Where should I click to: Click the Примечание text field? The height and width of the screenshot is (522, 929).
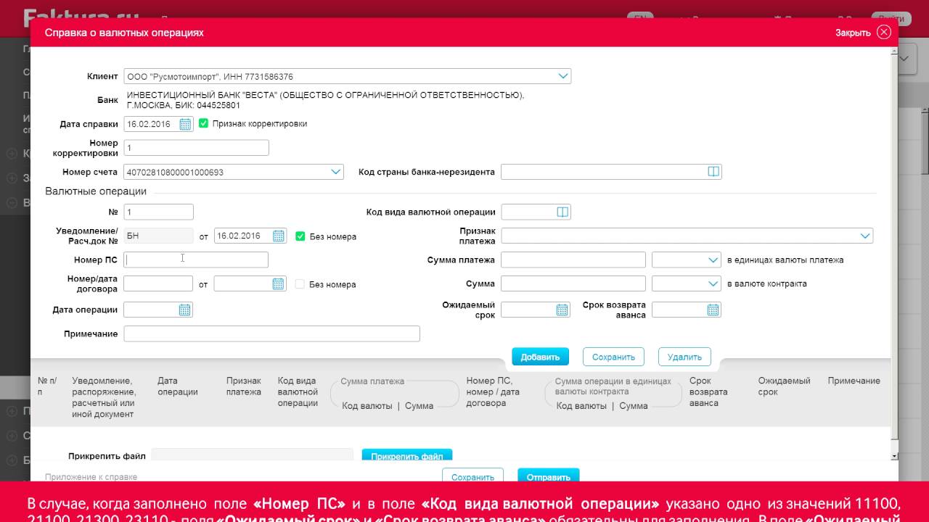(x=272, y=333)
